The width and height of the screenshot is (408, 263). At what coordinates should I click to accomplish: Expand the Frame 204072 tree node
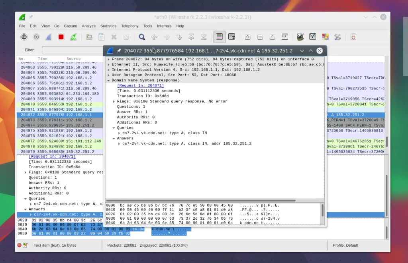(109, 59)
